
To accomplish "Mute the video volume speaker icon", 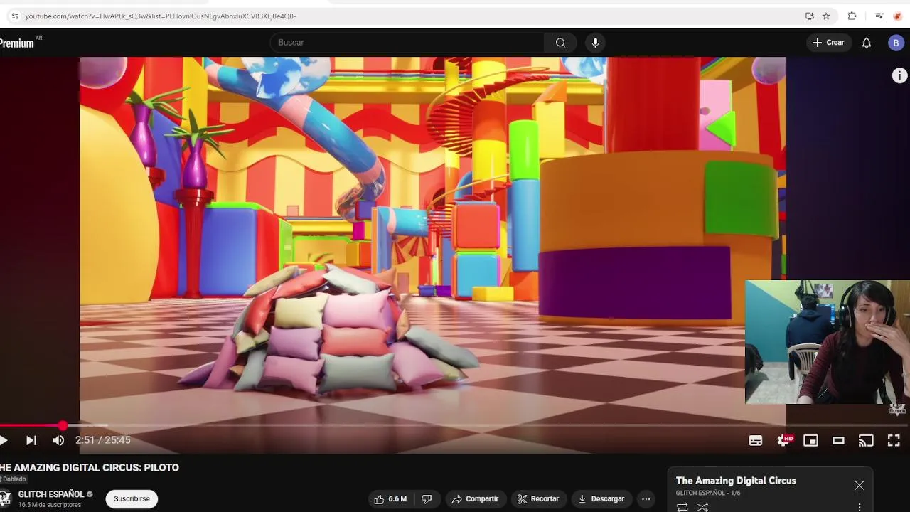I will (x=58, y=440).
